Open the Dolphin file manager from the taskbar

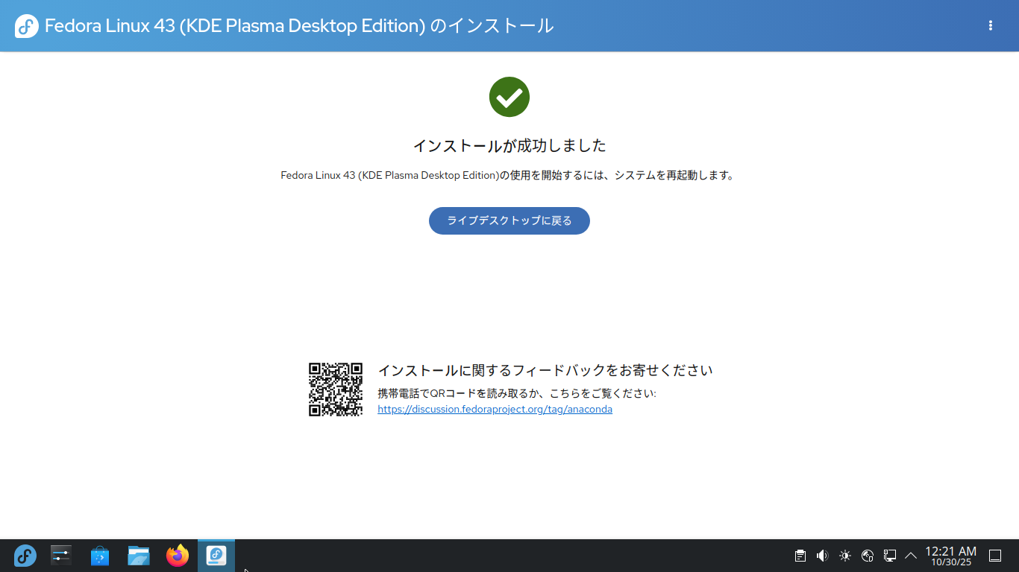pos(139,556)
